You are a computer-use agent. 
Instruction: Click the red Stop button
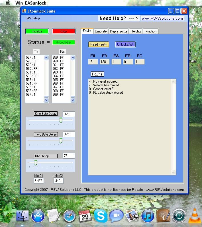64,31
